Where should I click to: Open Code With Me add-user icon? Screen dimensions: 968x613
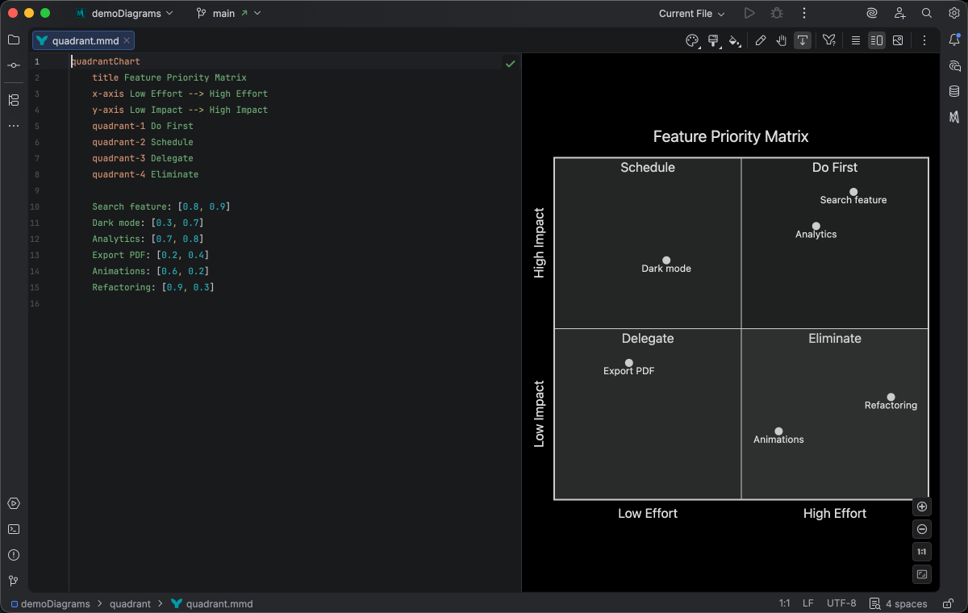(x=899, y=14)
